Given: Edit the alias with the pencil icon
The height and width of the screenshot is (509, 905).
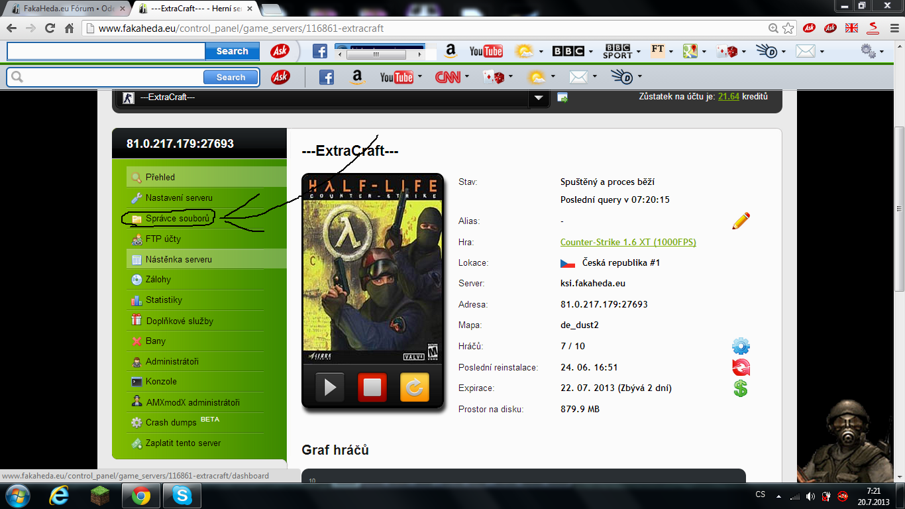Looking at the screenshot, I should pos(741,221).
